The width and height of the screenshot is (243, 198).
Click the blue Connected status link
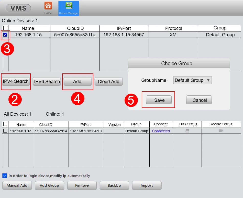161,131
